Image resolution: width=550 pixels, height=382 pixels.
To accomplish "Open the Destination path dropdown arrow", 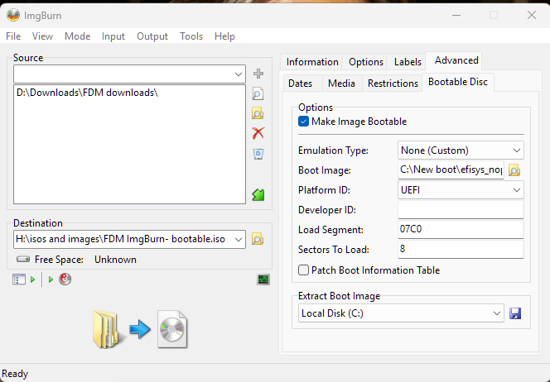I will point(239,240).
